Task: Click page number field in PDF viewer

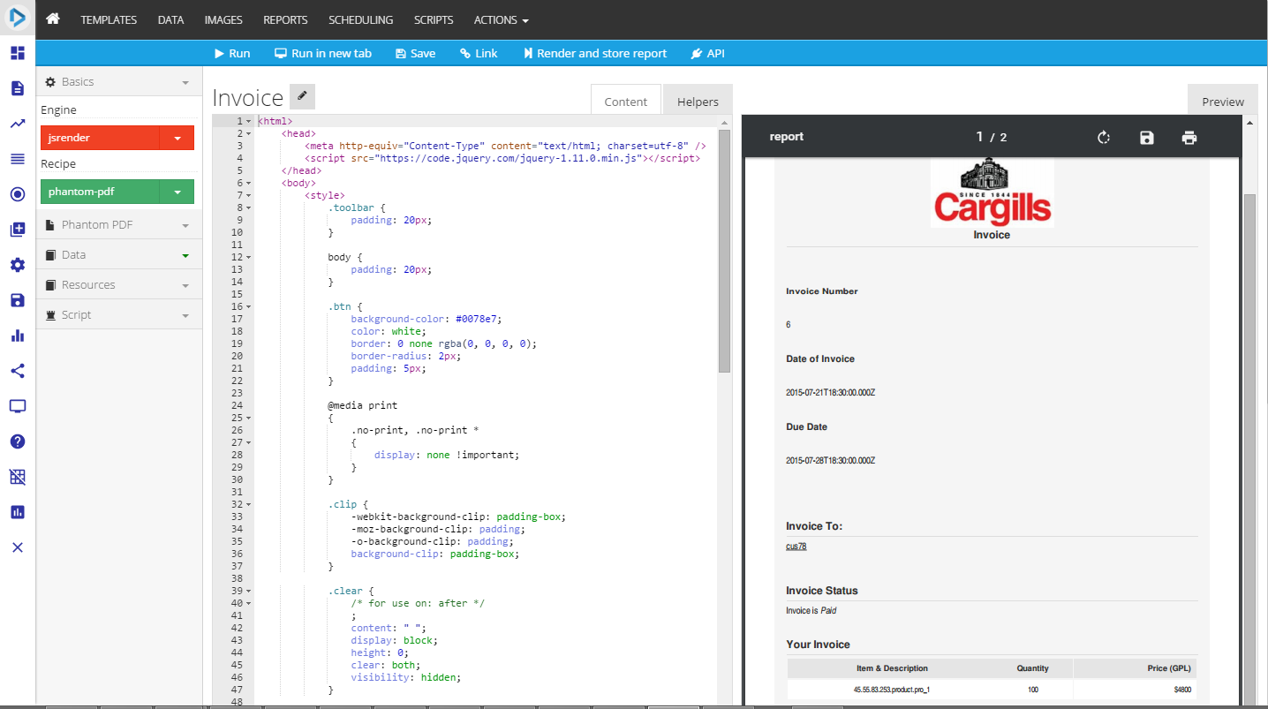Action: point(979,137)
